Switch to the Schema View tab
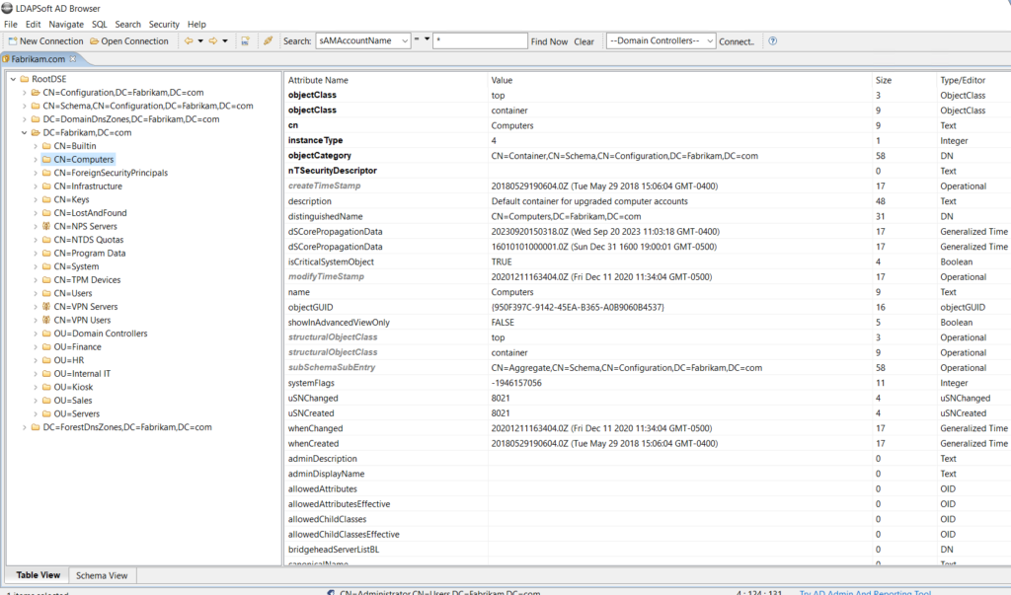Viewport: 1011px width, 595px height. (102, 575)
